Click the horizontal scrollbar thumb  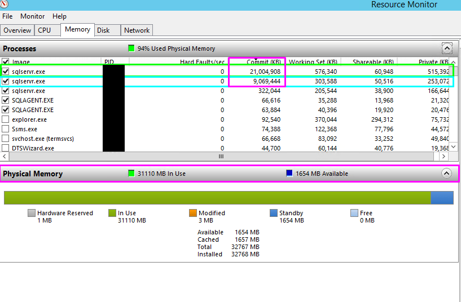coord(221,157)
